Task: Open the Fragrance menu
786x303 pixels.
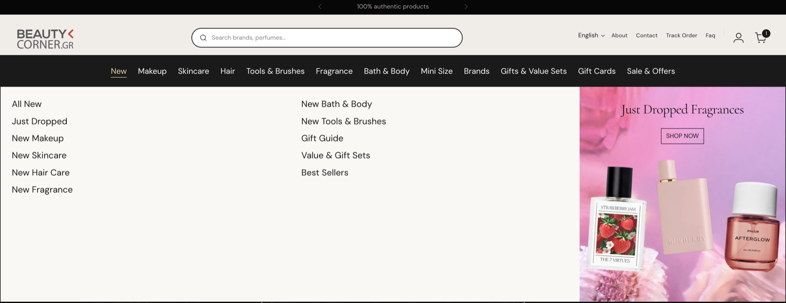Action: (334, 71)
